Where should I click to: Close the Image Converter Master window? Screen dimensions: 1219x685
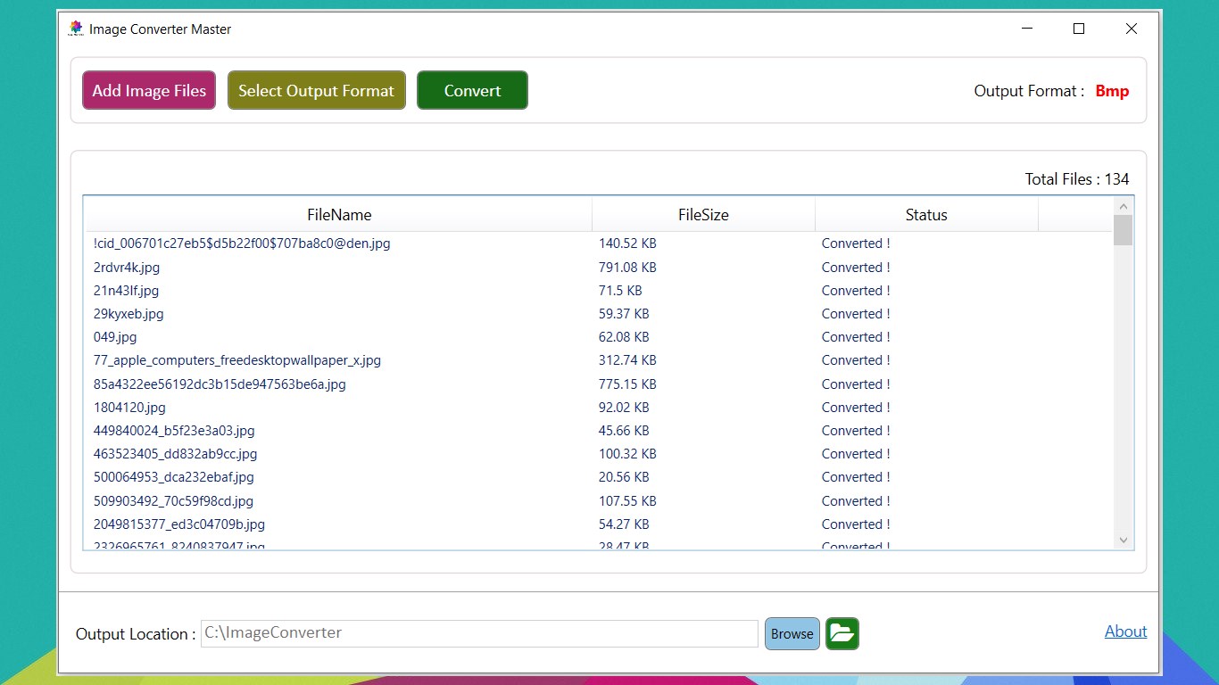tap(1132, 29)
